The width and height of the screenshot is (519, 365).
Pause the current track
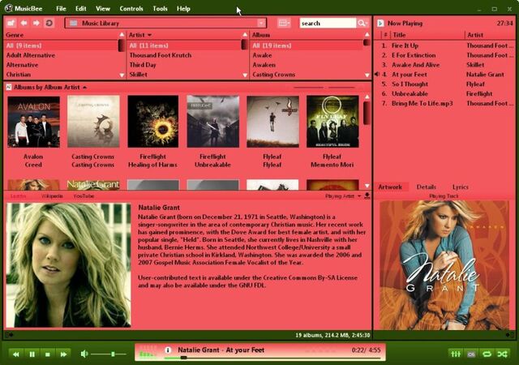[x=32, y=354]
